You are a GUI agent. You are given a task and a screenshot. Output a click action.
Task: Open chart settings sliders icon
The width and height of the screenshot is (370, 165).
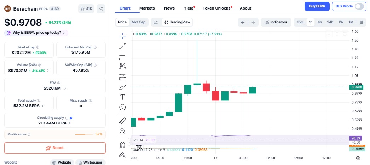[x=361, y=22]
